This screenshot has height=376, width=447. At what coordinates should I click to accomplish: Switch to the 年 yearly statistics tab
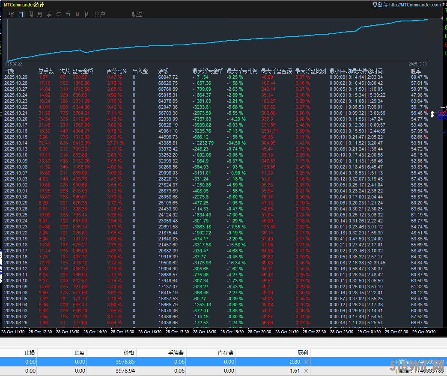(x=58, y=14)
